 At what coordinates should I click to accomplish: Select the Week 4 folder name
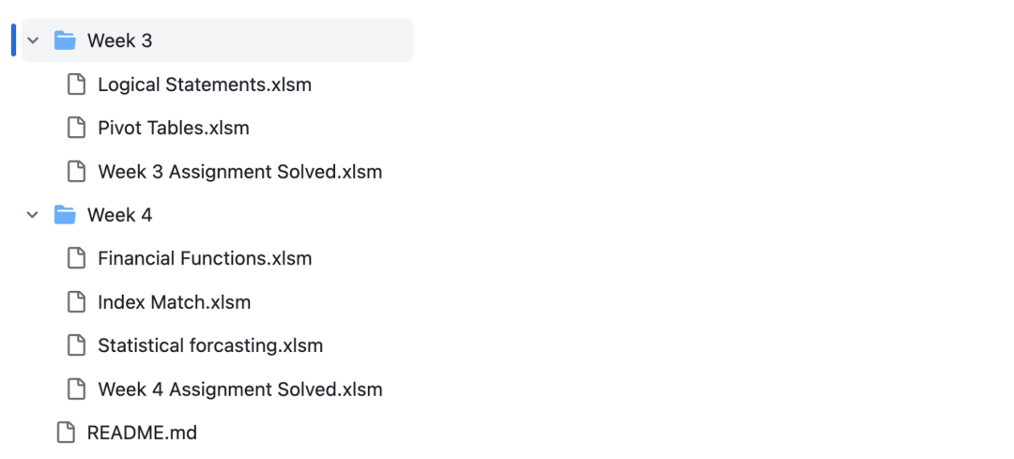[119, 215]
